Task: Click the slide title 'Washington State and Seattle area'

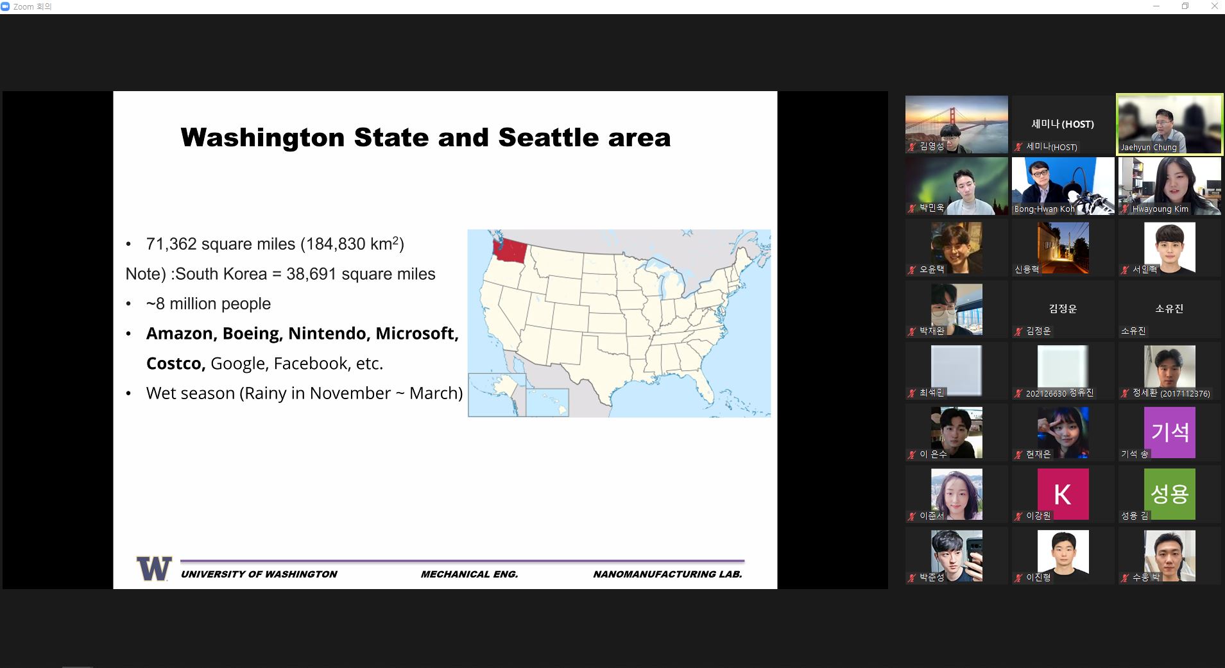Action: click(x=425, y=137)
